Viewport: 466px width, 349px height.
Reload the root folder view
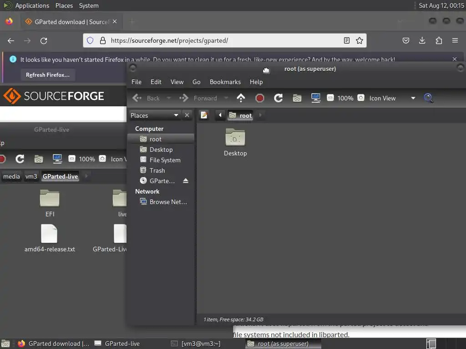pyautogui.click(x=278, y=98)
